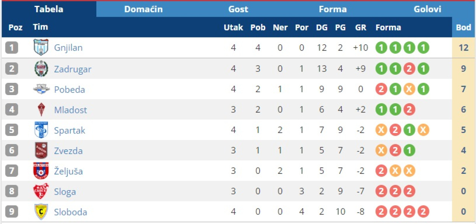Screen dimensions: 476x224
Task: Click the Zvezda team badge
Action: [41, 150]
